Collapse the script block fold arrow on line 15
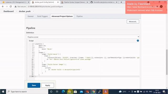The image size is (168, 94). [x=34, y=68]
